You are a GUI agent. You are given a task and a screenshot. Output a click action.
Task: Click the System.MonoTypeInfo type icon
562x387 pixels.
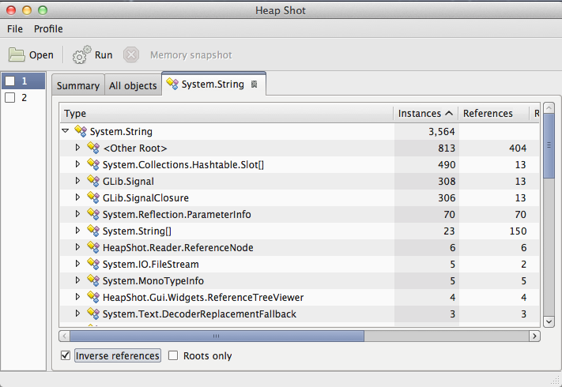[x=93, y=280]
